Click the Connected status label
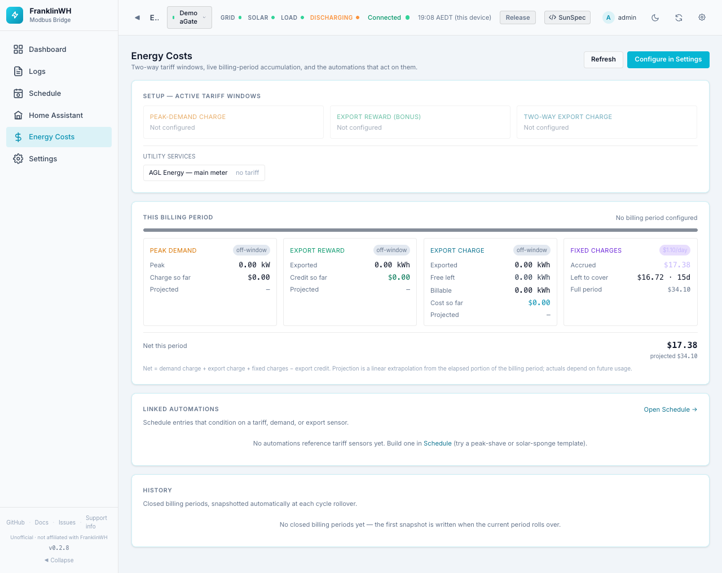The width and height of the screenshot is (722, 573). coord(384,18)
